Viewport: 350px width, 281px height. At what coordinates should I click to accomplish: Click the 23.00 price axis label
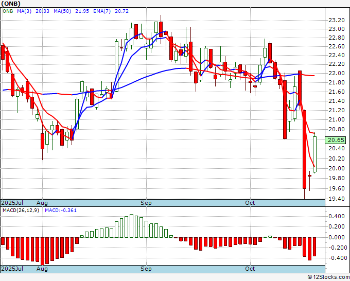(337, 29)
